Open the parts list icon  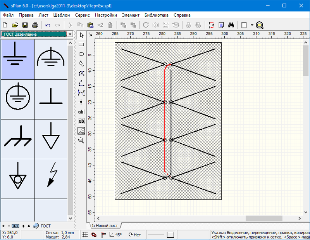[221, 25]
